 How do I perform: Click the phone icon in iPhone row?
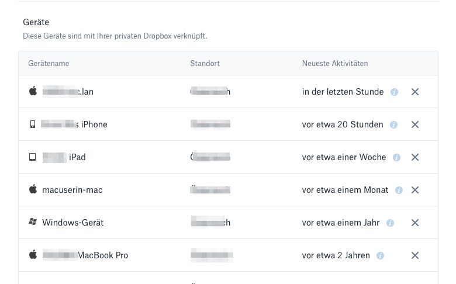tap(33, 124)
